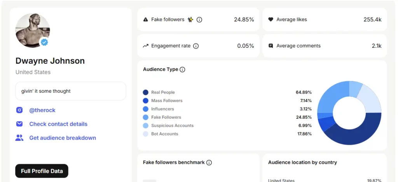This screenshot has width=398, height=182.
Task: Click the United States text under the name
Action: tap(33, 72)
